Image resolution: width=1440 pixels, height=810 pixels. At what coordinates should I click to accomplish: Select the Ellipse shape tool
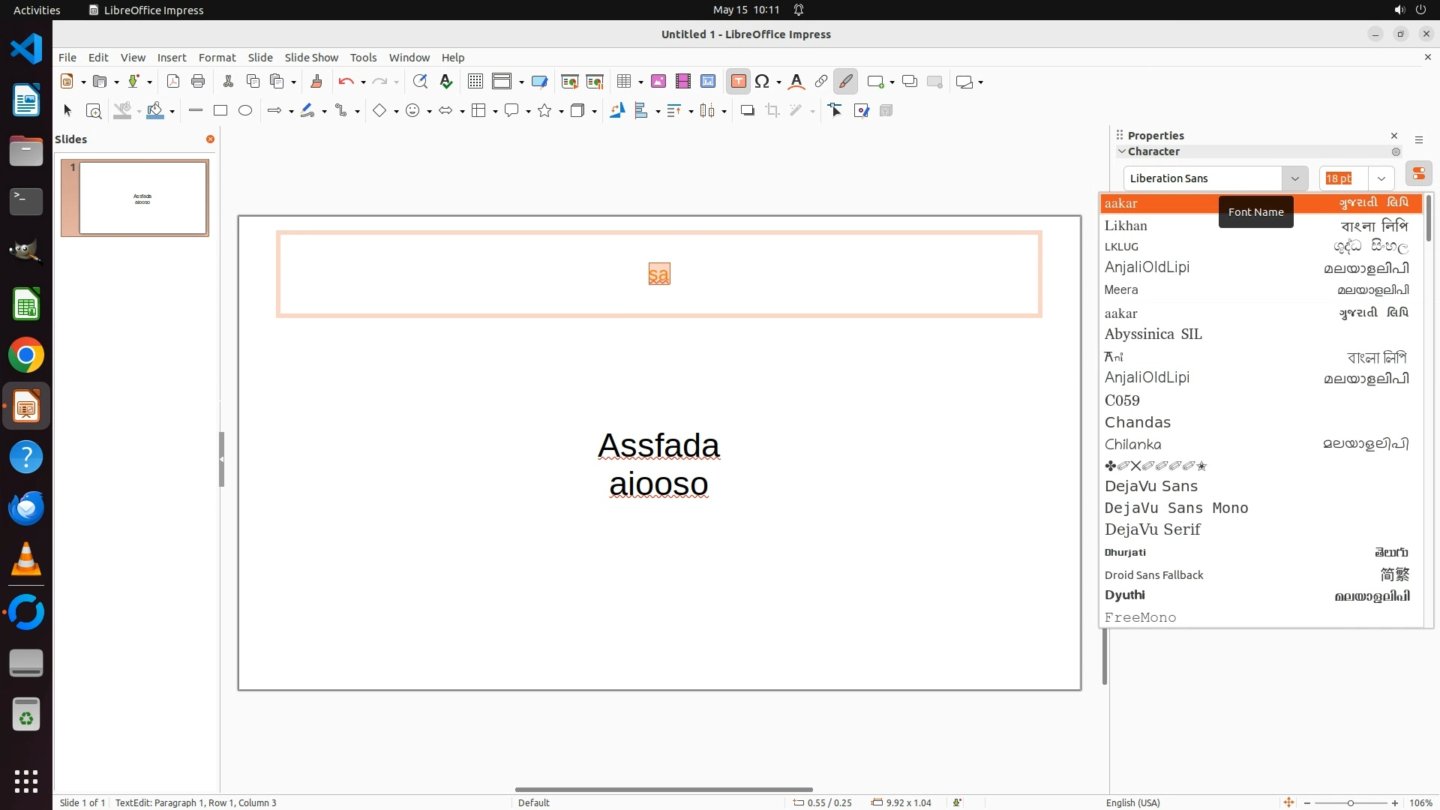pos(245,111)
